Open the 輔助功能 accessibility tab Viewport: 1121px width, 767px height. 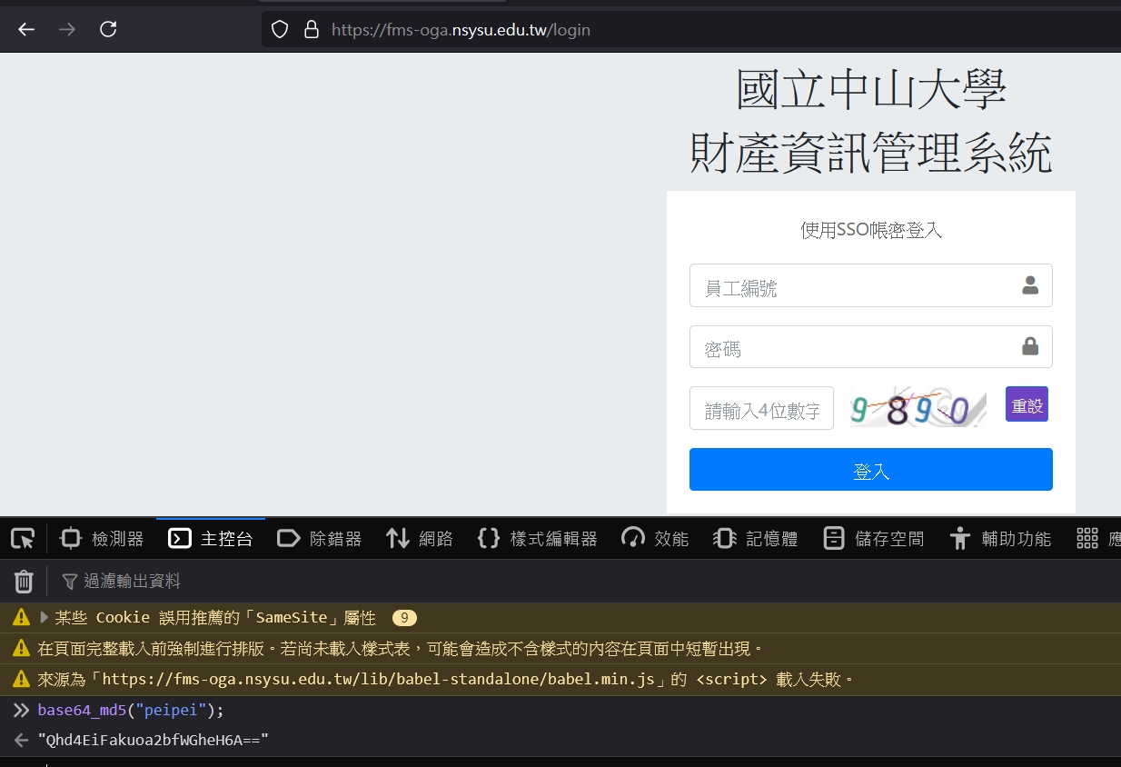[x=999, y=539]
